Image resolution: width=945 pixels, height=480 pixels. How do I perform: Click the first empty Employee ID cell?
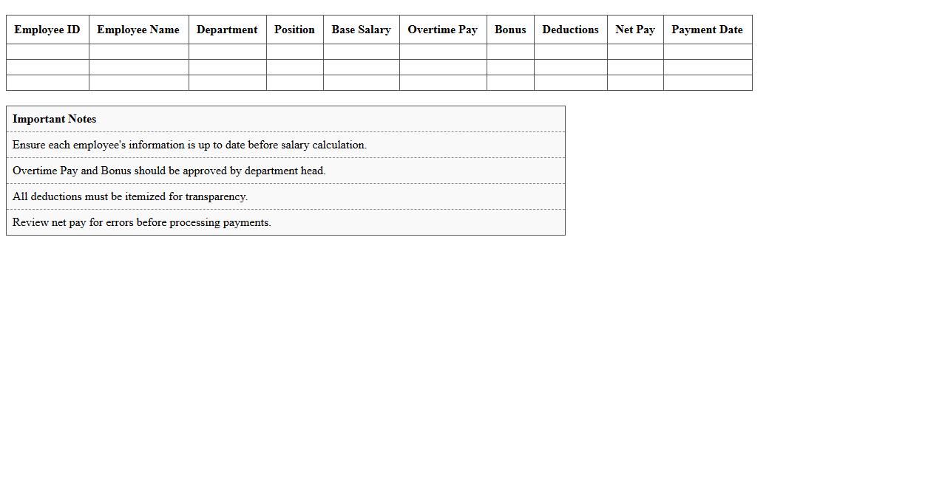point(47,51)
